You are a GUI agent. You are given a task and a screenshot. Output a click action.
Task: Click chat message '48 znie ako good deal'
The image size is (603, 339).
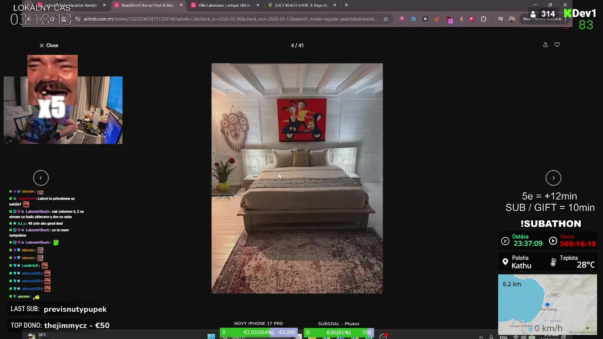pos(45,224)
